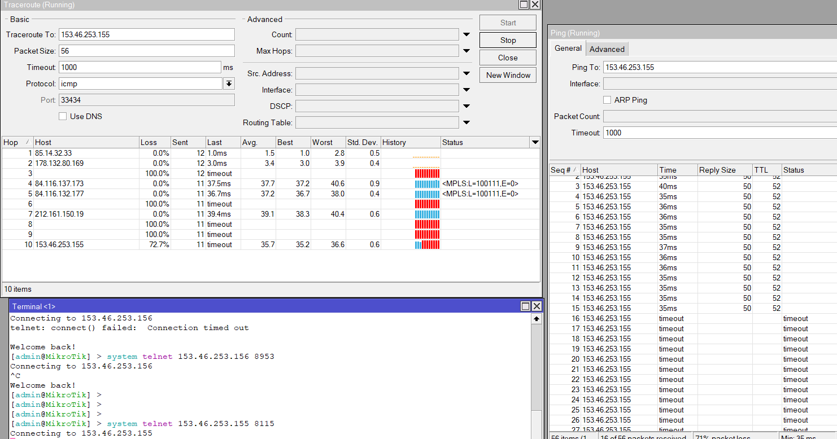This screenshot has width=837, height=439.
Task: Close the Terminal <1> window
Action: pos(537,306)
